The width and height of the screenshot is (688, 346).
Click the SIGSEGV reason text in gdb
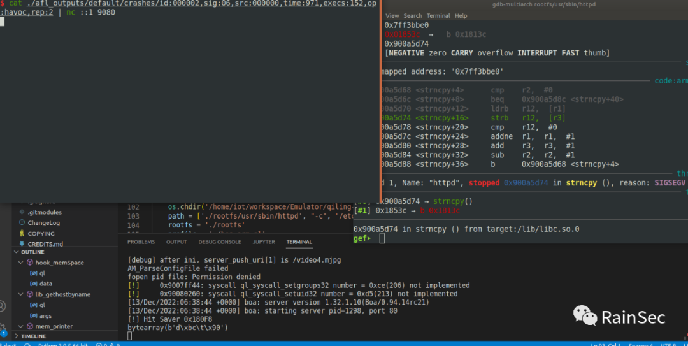(x=670, y=183)
